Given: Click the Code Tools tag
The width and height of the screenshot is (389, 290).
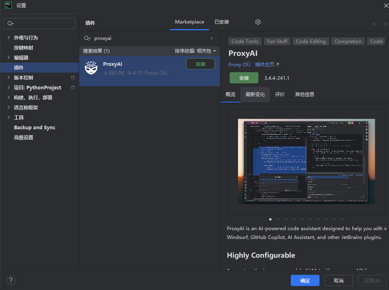Looking at the screenshot, I should pos(245,41).
